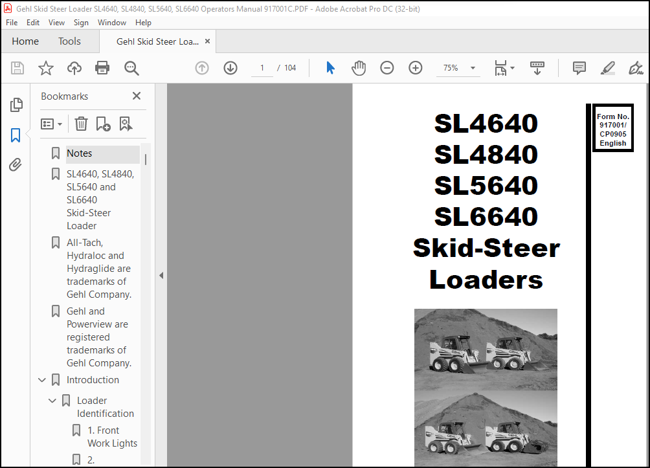Switch to the Home tab
This screenshot has height=468, width=650.
pos(25,41)
